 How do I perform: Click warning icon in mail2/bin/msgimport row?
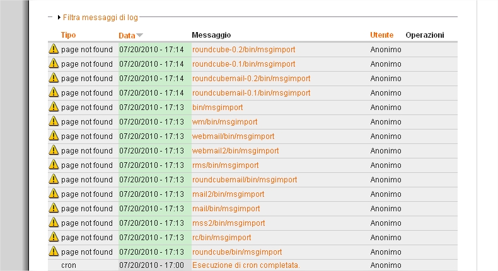coord(54,194)
